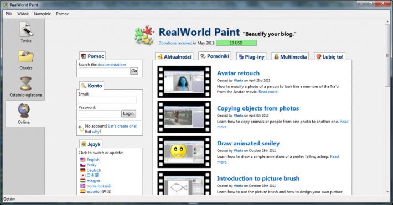Click the Spanish flag icon

pos(82,191)
